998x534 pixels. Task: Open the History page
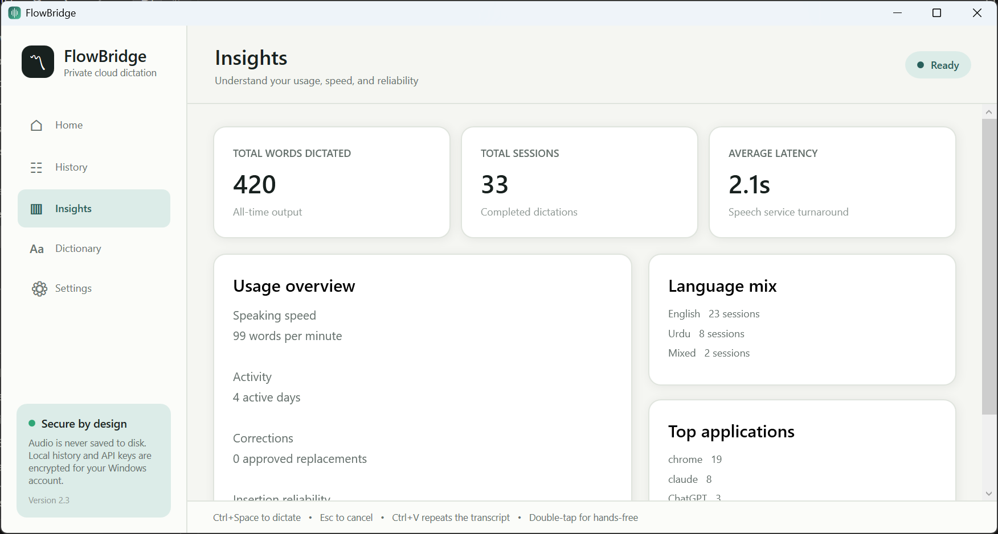[x=94, y=167]
